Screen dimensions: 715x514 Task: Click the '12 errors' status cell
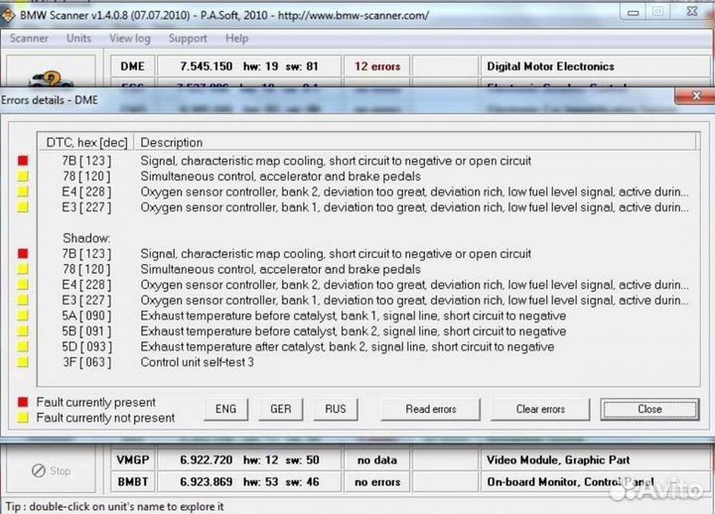pos(377,66)
